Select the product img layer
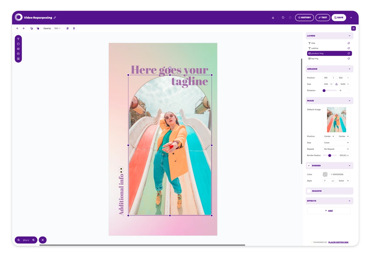The height and width of the screenshot is (257, 371). point(329,53)
